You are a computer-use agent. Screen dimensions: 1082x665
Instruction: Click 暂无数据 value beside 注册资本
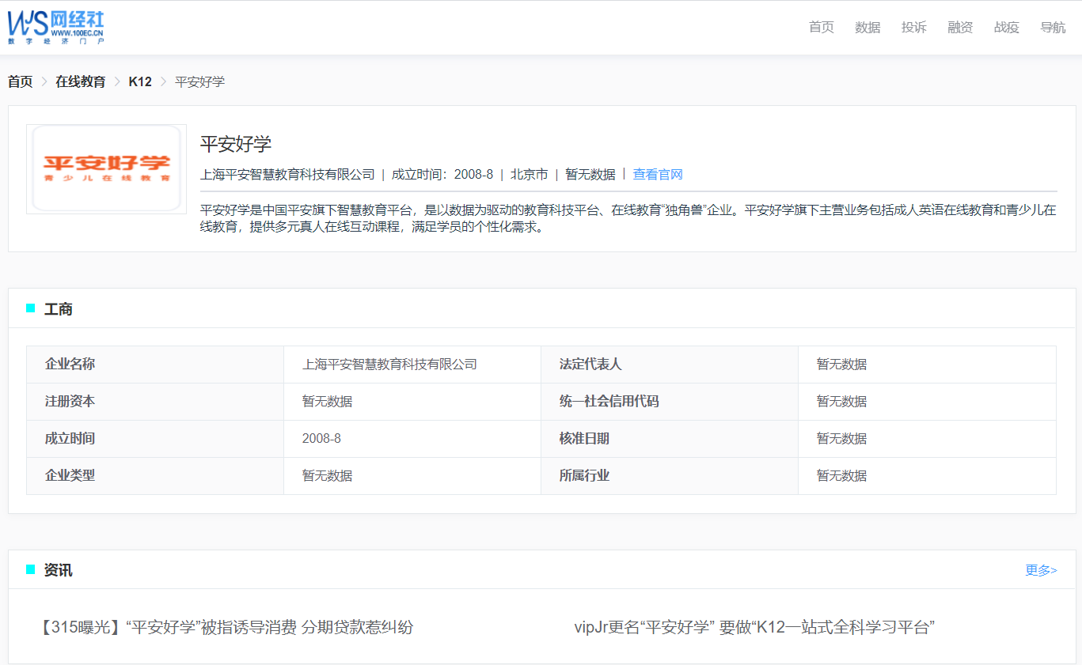pyautogui.click(x=328, y=402)
